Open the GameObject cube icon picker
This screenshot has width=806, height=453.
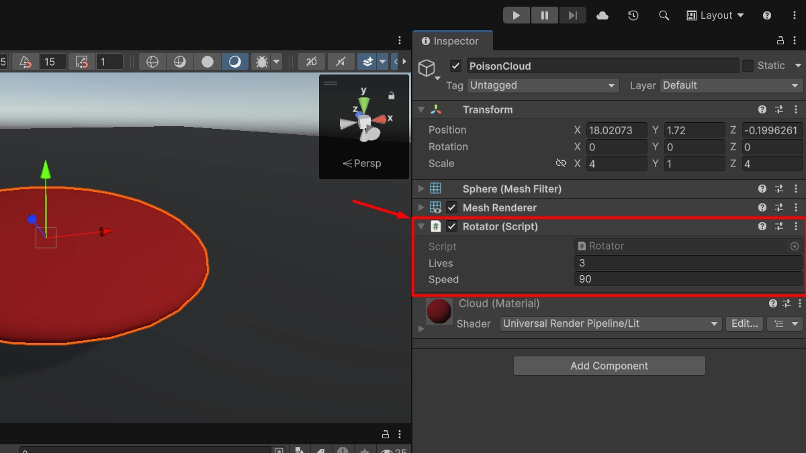tap(427, 68)
